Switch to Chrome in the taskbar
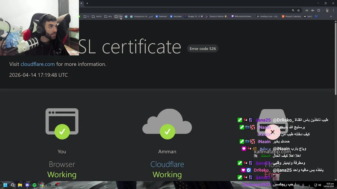Viewport: 337px width, 189px height. [42, 185]
